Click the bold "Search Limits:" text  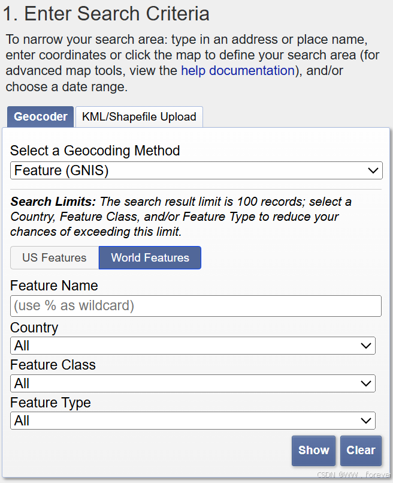[x=53, y=202]
